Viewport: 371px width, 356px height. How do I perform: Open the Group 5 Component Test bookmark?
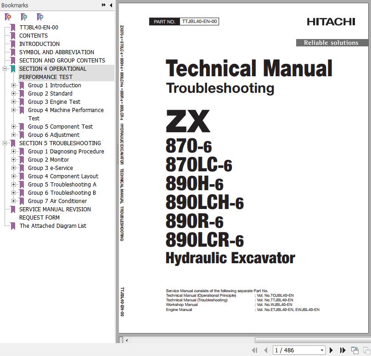[x=60, y=127]
